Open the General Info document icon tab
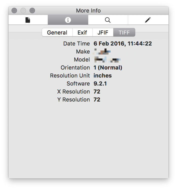177x189 pixels. click(x=28, y=20)
